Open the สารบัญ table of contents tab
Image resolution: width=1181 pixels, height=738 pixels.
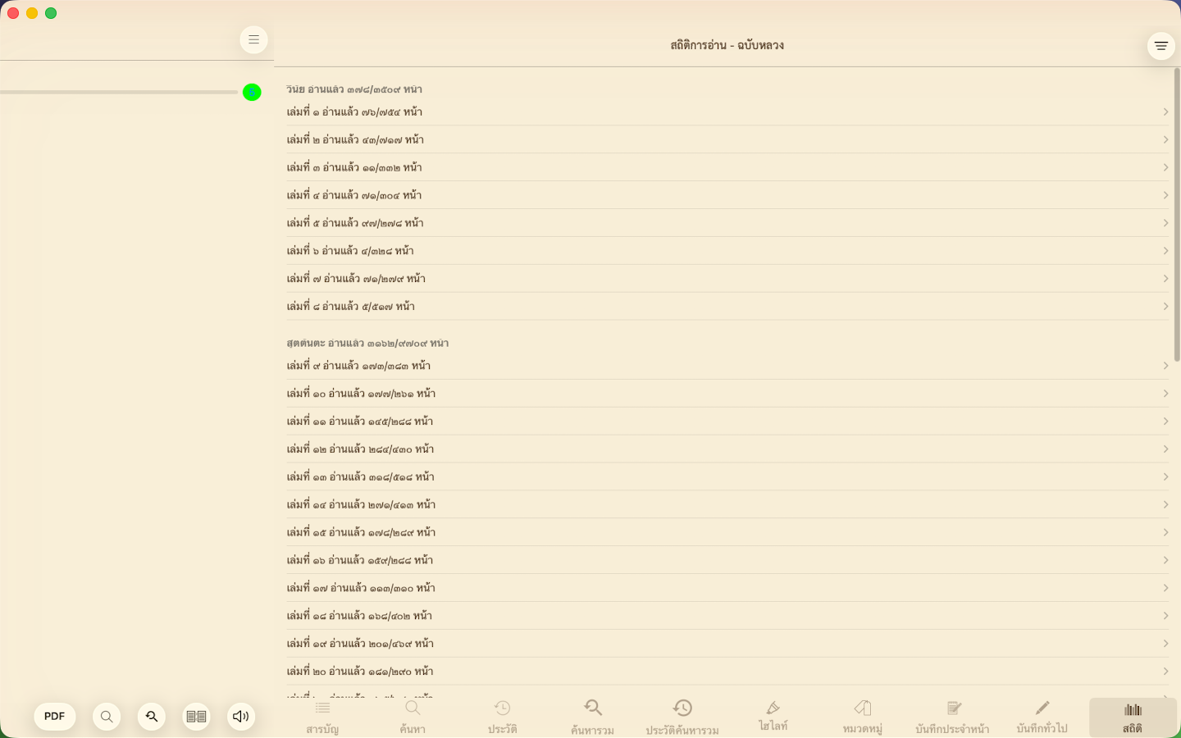322,717
